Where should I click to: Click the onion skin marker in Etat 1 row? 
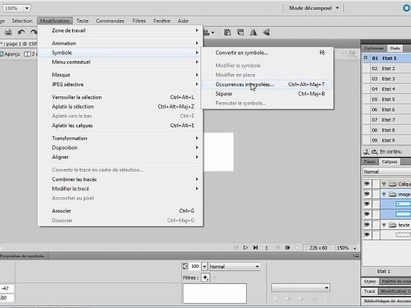tap(366, 58)
